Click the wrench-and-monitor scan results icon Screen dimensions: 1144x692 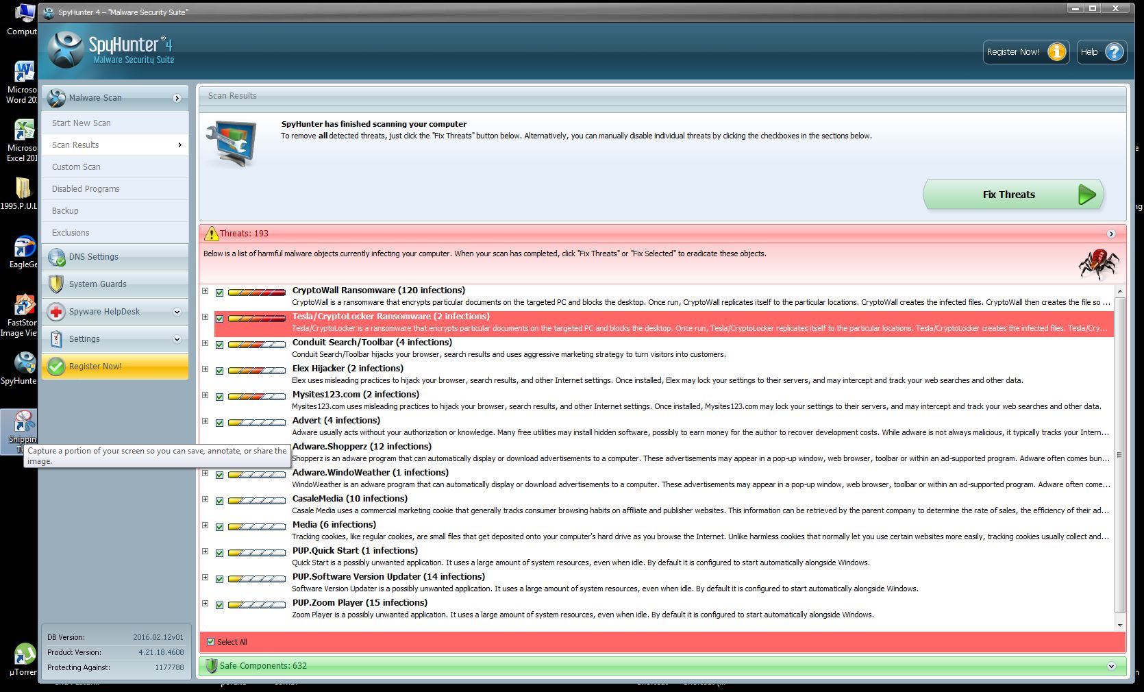(x=232, y=144)
